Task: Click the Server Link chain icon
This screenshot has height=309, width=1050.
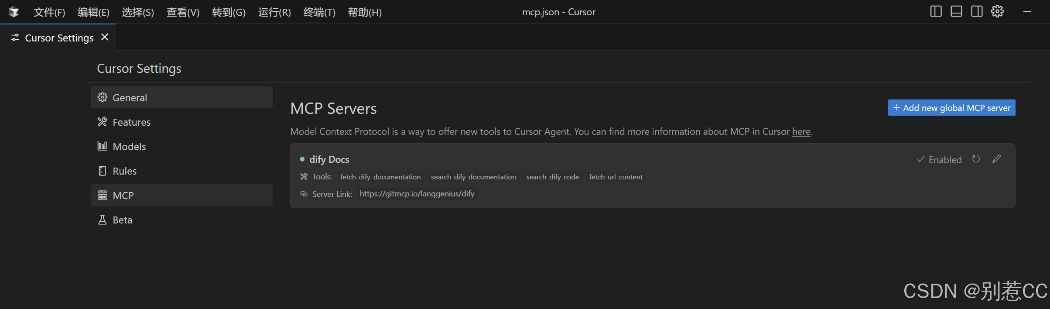Action: point(304,194)
